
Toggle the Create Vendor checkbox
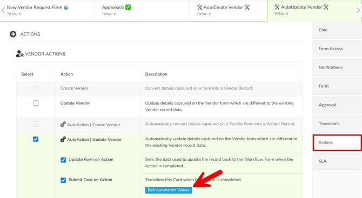point(36,88)
